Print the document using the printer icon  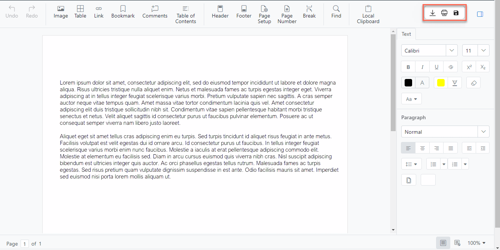pos(444,13)
